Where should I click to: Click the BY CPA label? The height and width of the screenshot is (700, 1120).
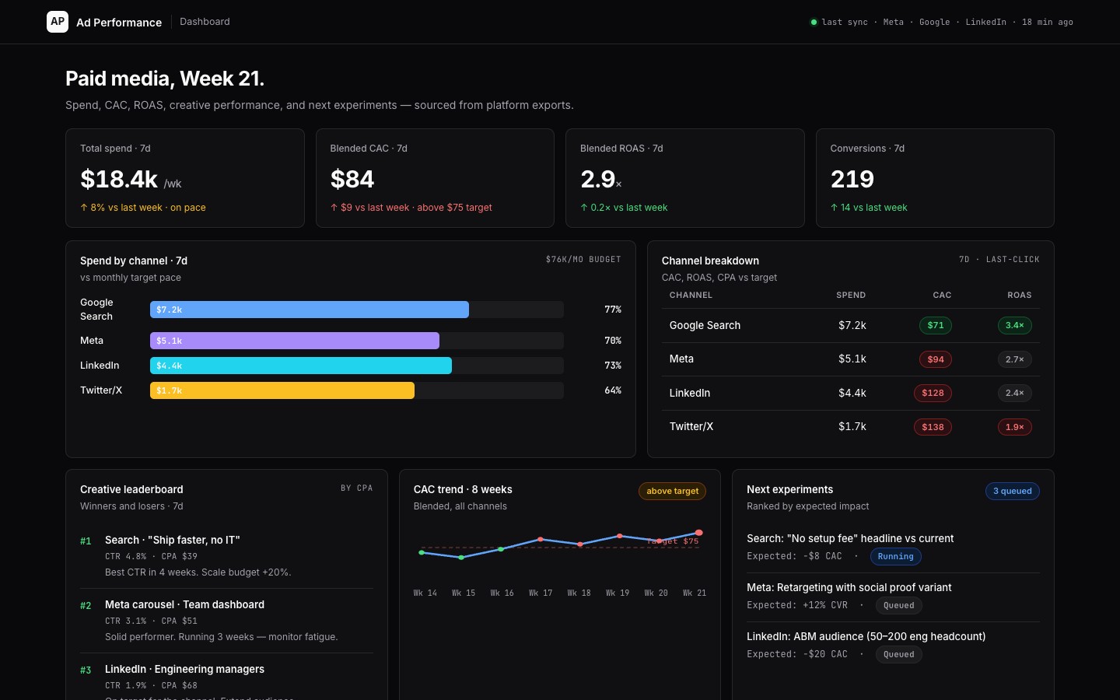point(357,488)
